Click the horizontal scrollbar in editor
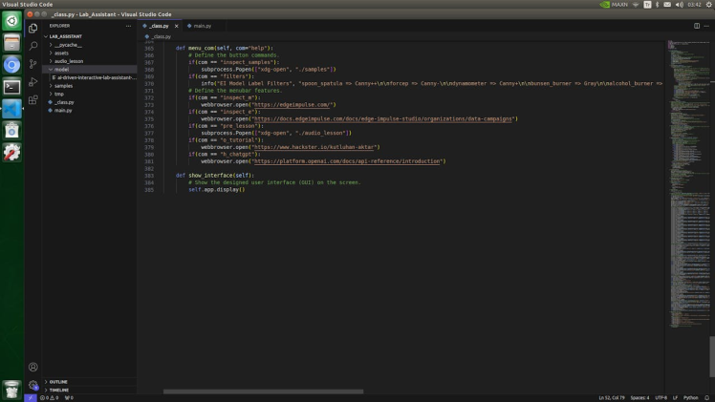715x402 pixels. click(263, 391)
